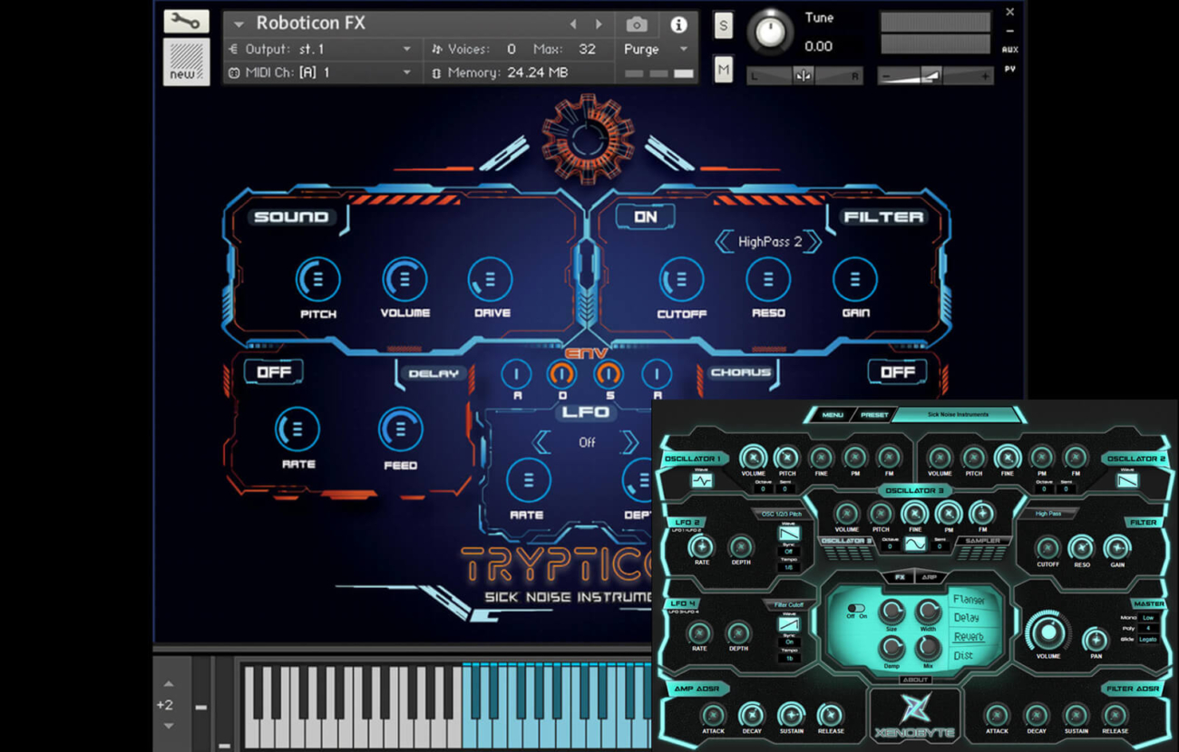Viewport: 1179px width, 752px height.
Task: Toggle Trypticon Chorus OFF switch
Action: coord(897,372)
